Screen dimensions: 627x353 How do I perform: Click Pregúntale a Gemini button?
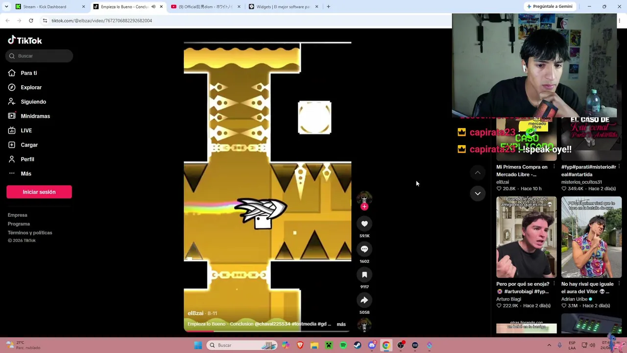click(549, 6)
